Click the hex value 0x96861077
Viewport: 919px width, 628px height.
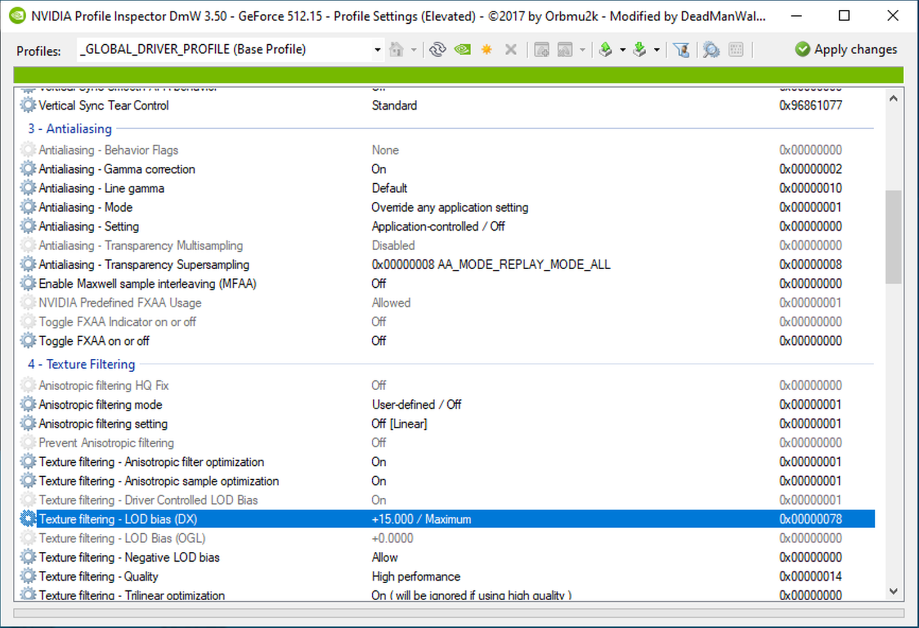(810, 105)
